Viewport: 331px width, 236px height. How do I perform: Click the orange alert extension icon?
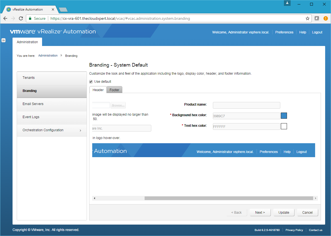pyautogui.click(x=325, y=18)
